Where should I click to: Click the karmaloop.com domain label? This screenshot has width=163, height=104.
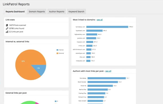pyautogui.click(x=80, y=27)
